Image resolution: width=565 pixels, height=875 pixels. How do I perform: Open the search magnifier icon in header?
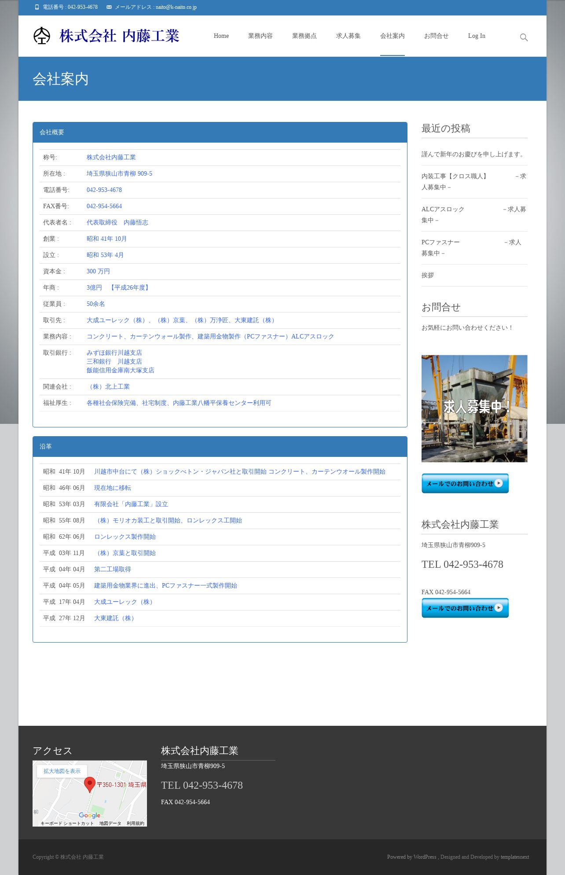(x=524, y=37)
